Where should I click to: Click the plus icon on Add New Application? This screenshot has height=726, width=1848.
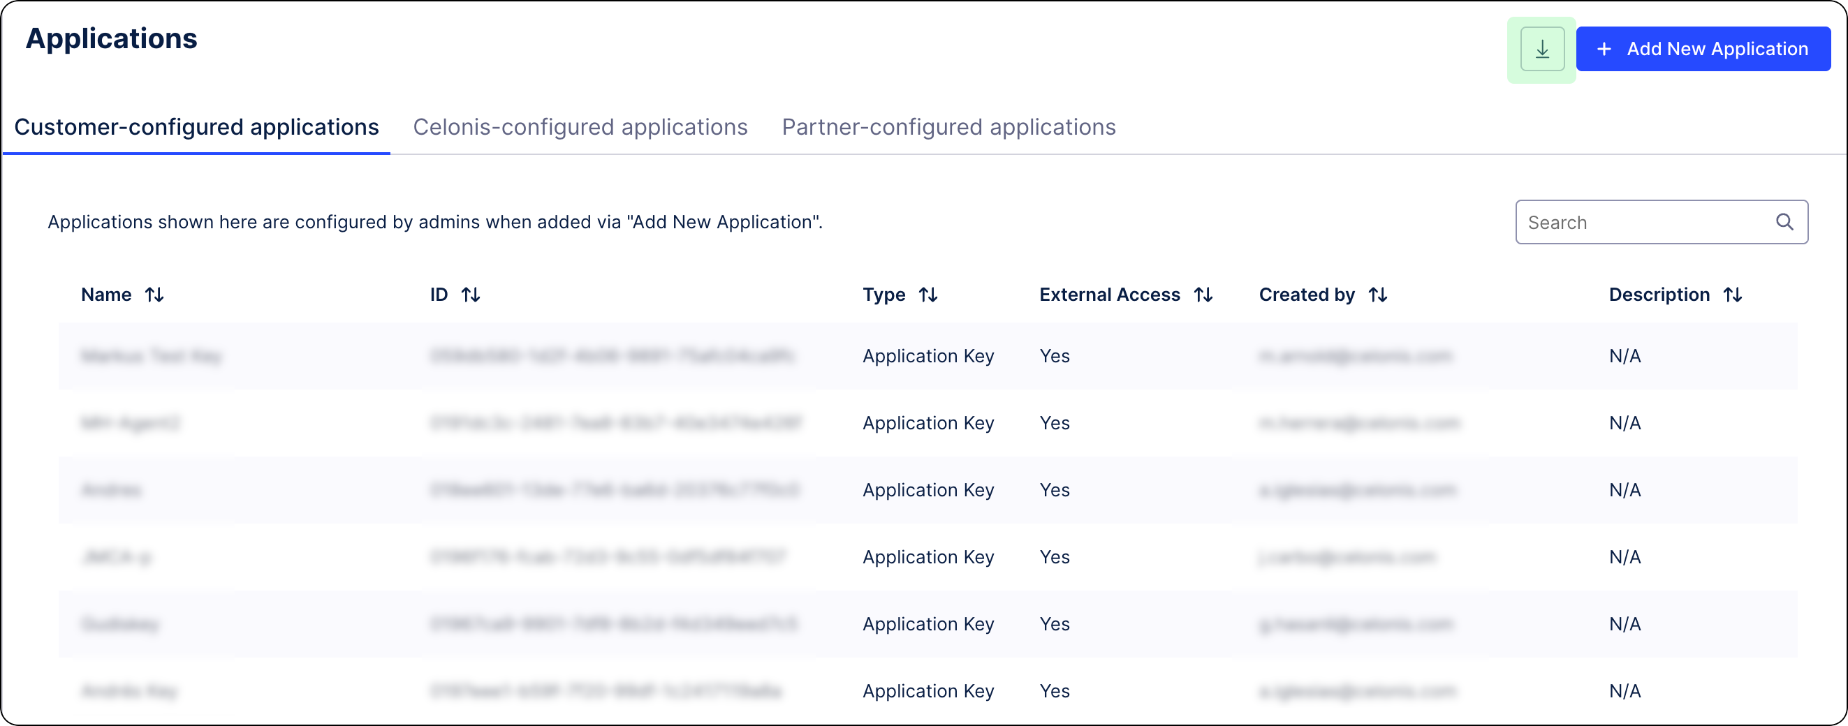tap(1604, 48)
